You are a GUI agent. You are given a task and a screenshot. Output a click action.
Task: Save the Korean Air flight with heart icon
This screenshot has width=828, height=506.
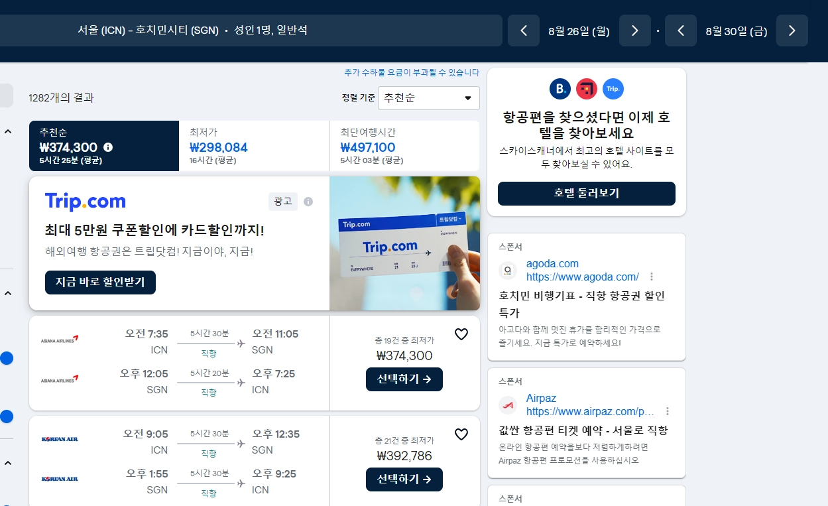pyautogui.click(x=461, y=434)
